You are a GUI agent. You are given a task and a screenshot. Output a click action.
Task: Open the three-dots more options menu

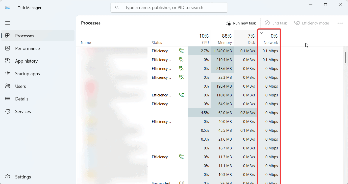340,23
